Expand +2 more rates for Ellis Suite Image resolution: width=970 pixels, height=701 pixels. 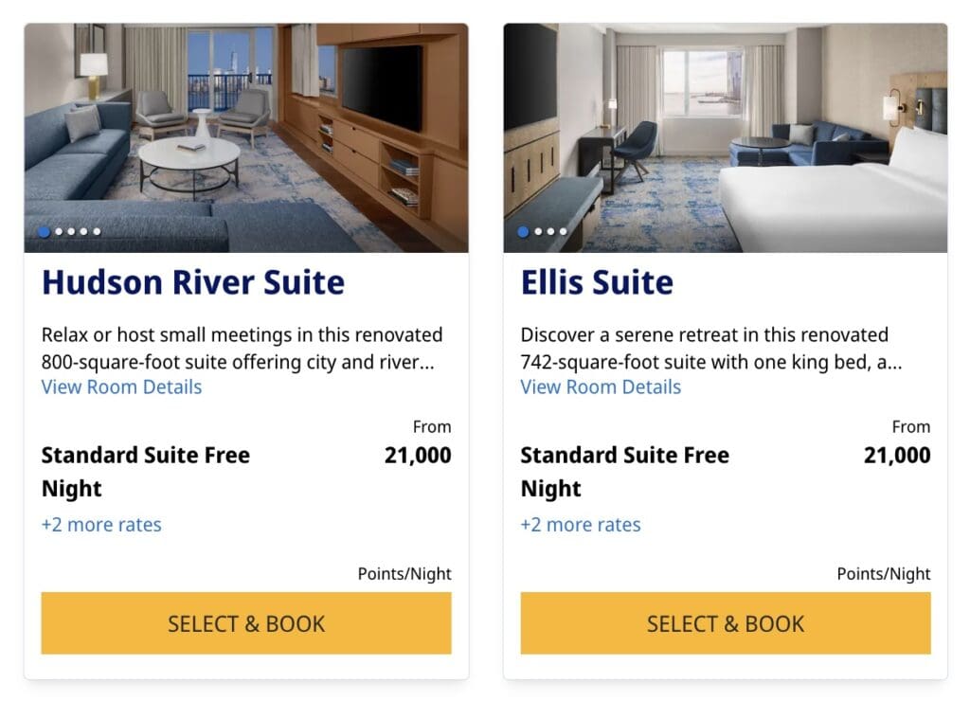pos(580,525)
